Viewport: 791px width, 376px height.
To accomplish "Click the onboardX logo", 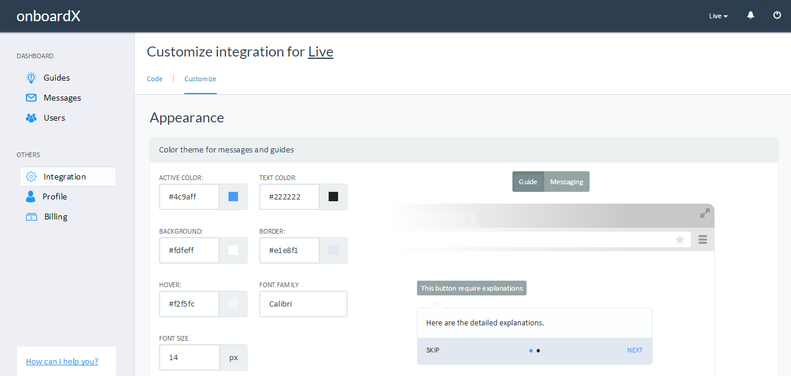I will [48, 16].
